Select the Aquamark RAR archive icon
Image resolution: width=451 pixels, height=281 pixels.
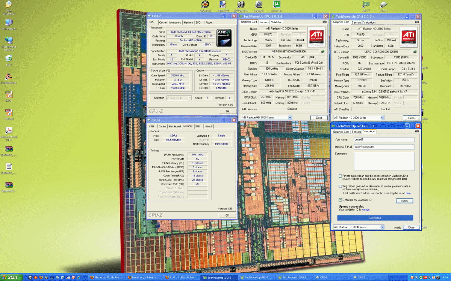(x=9, y=186)
